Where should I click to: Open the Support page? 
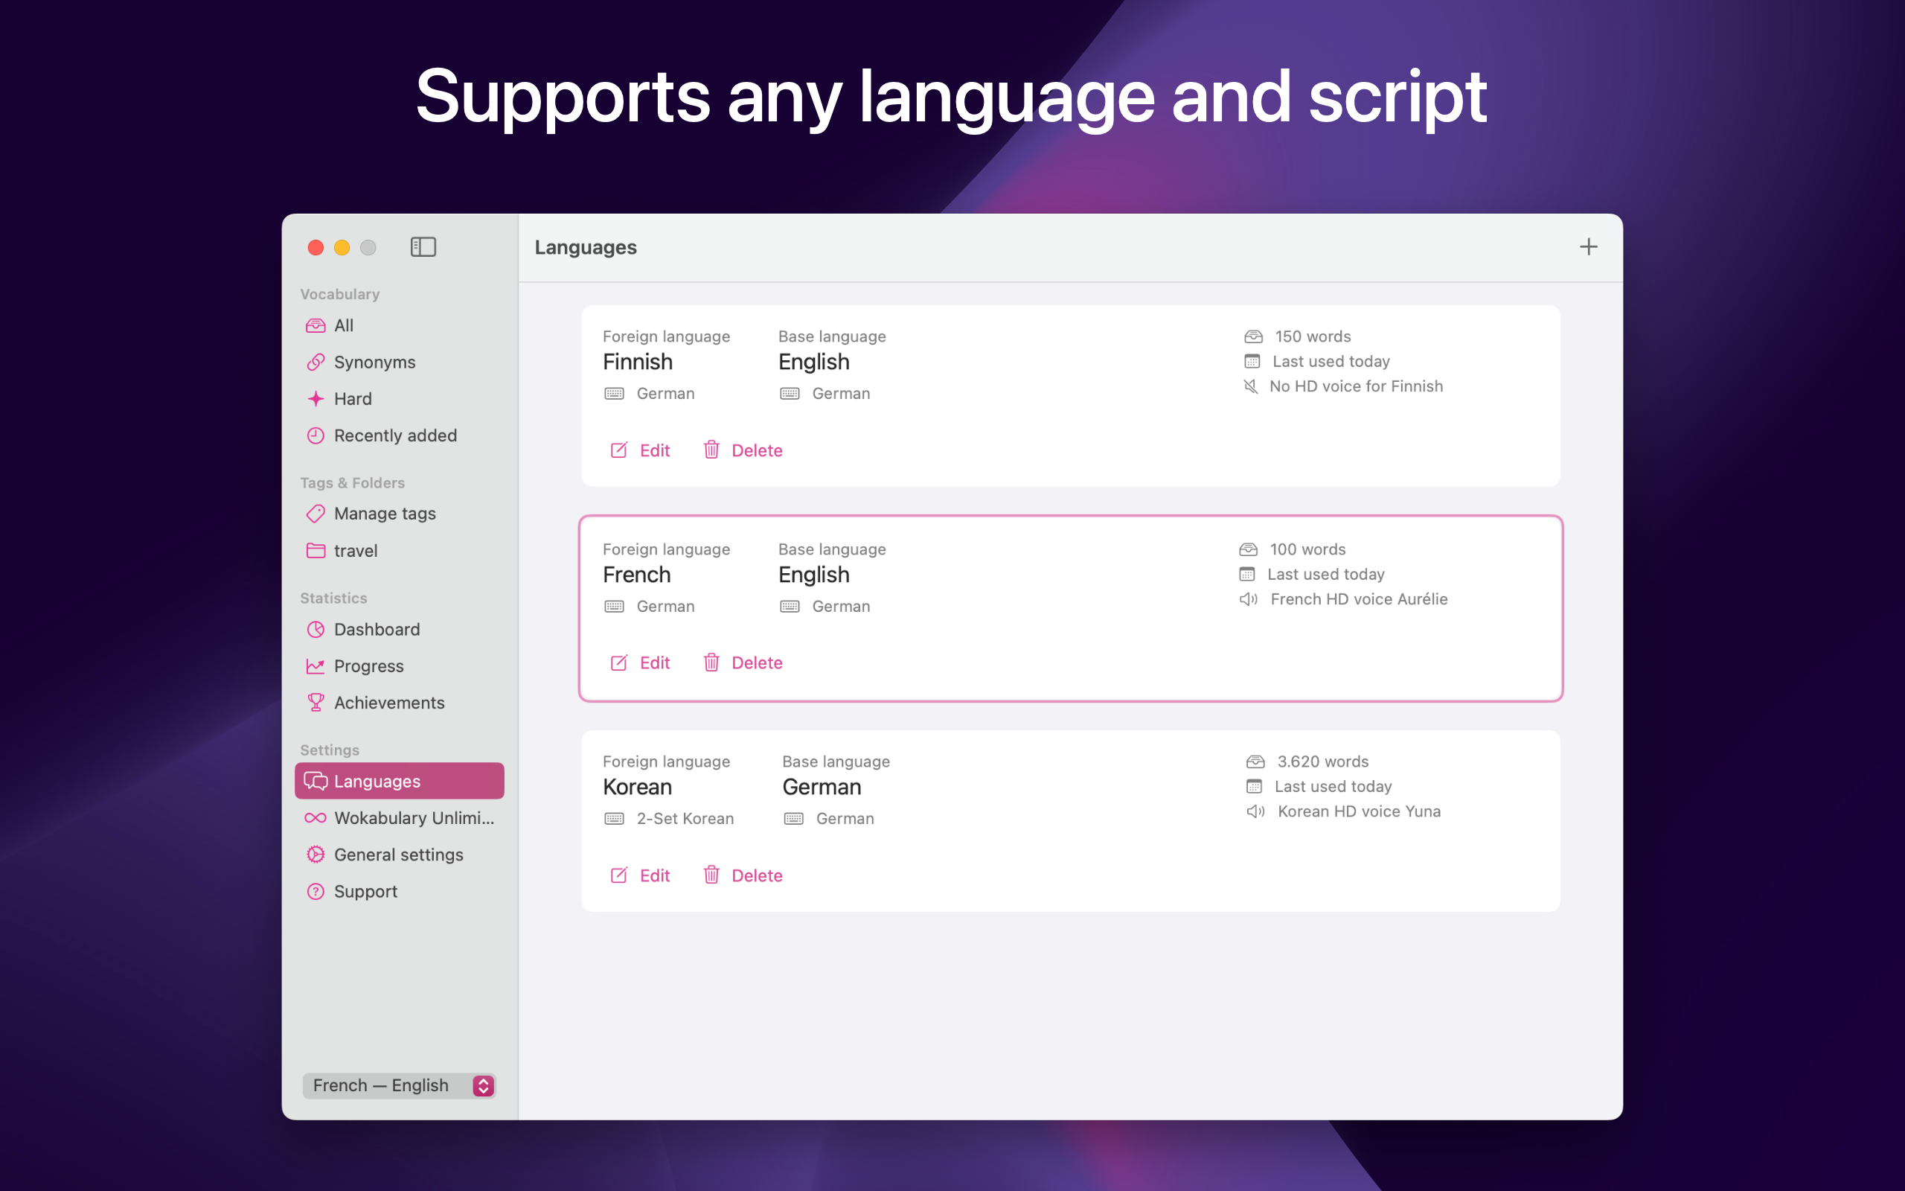click(399, 892)
